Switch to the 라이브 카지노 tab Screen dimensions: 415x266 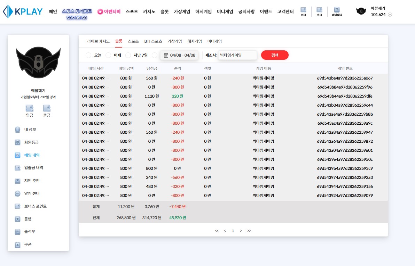(x=98, y=41)
